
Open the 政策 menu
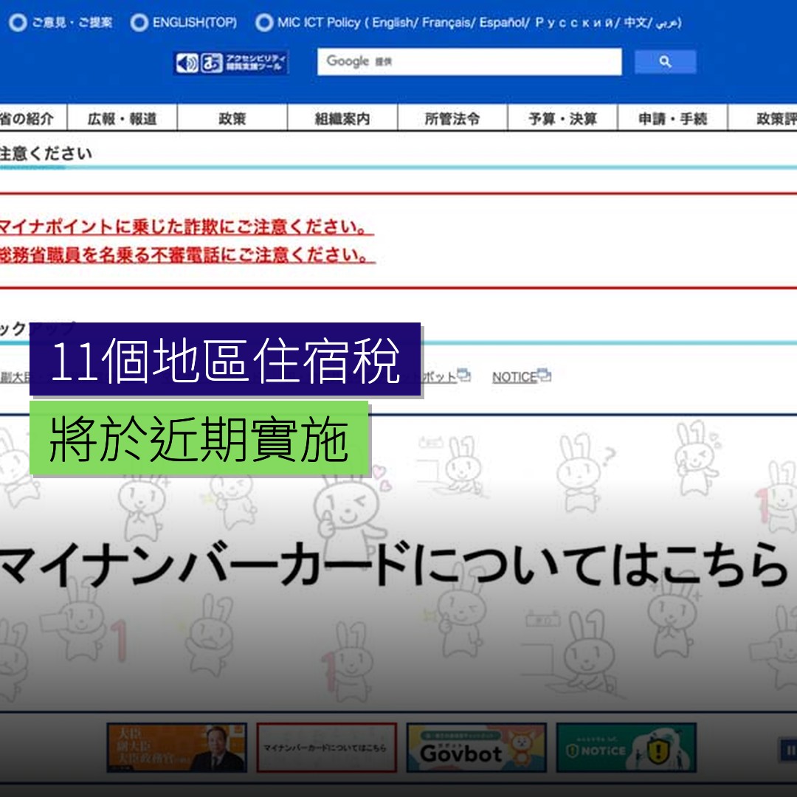click(x=232, y=119)
